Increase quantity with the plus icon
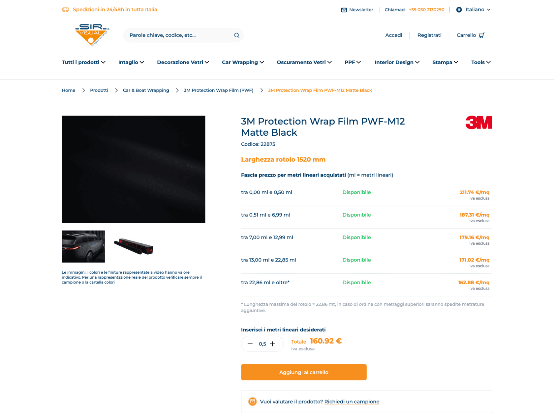The height and width of the screenshot is (415, 554). pos(272,344)
